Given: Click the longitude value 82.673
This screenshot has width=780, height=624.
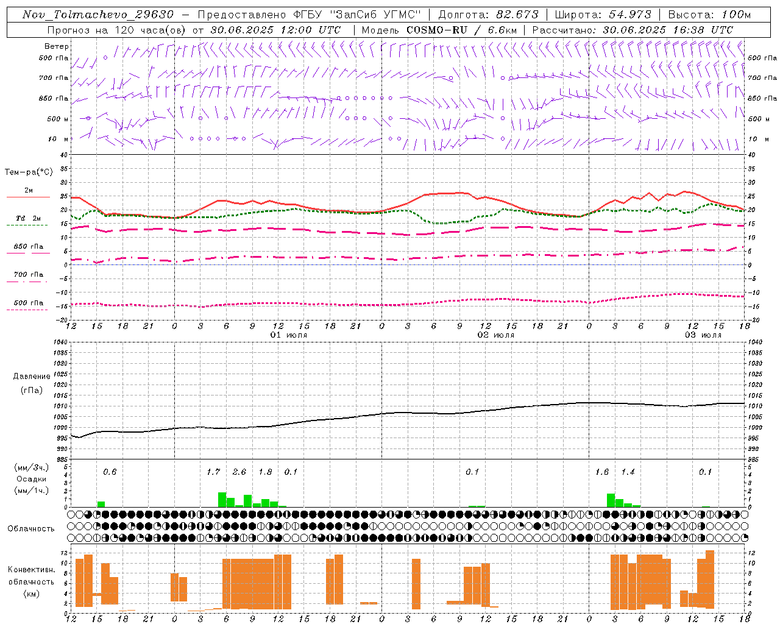Looking at the screenshot, I should tap(517, 15).
